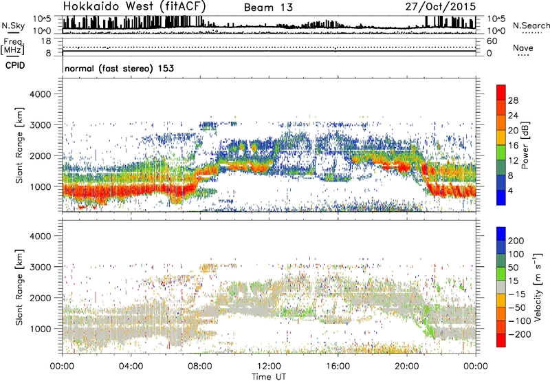
Task: Click the '16:00' time tick label
Action: pos(338,367)
